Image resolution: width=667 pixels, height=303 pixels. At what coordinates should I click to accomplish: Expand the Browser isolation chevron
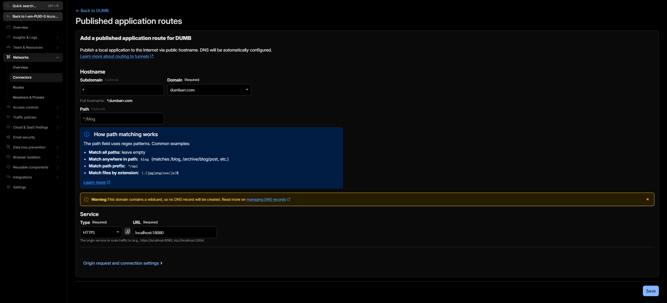(x=58, y=157)
